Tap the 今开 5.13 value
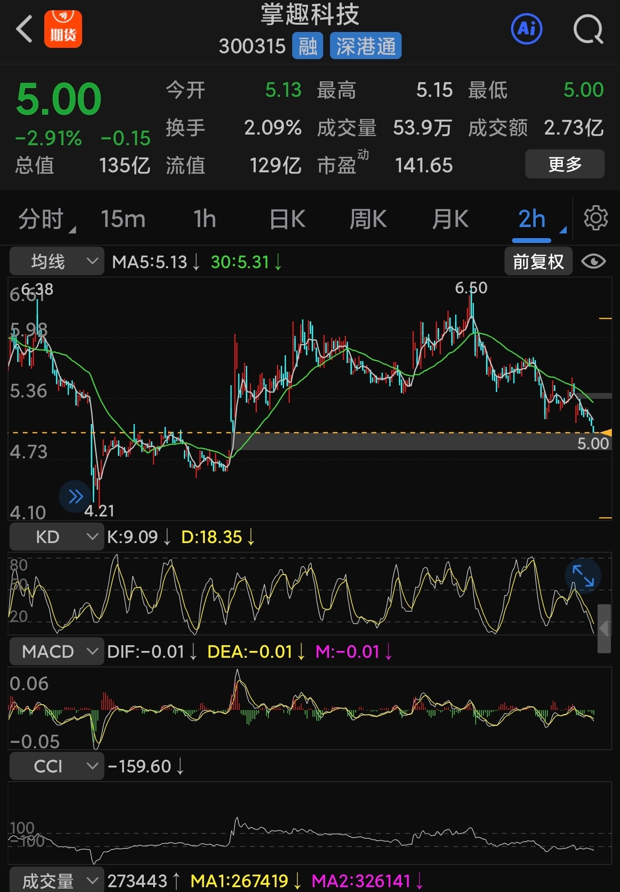 (283, 90)
